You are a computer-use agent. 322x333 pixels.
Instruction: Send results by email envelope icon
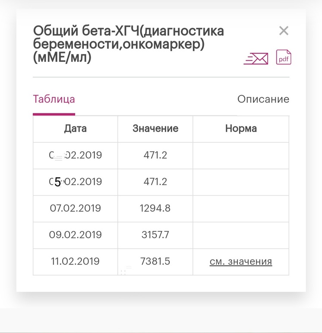[x=256, y=58]
